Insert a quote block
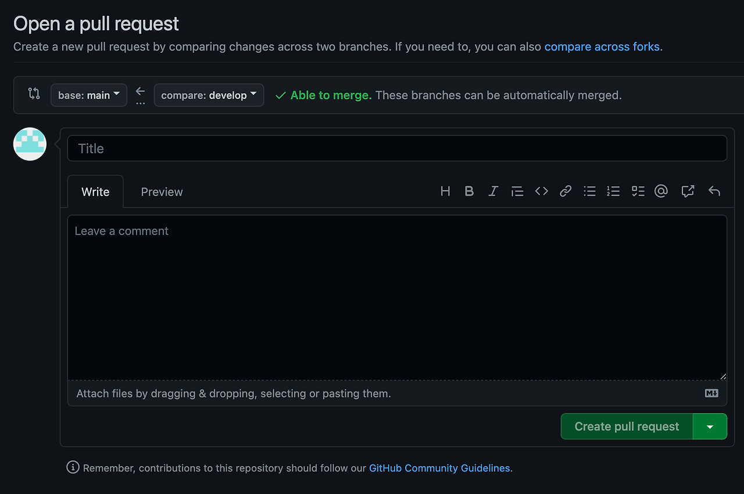The image size is (744, 494). tap(517, 191)
